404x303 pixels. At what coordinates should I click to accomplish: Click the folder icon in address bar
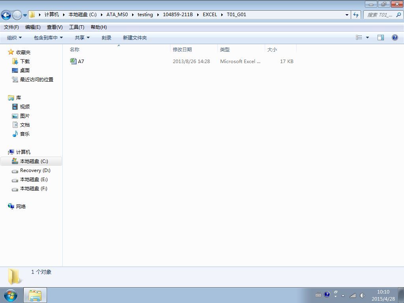pos(32,15)
